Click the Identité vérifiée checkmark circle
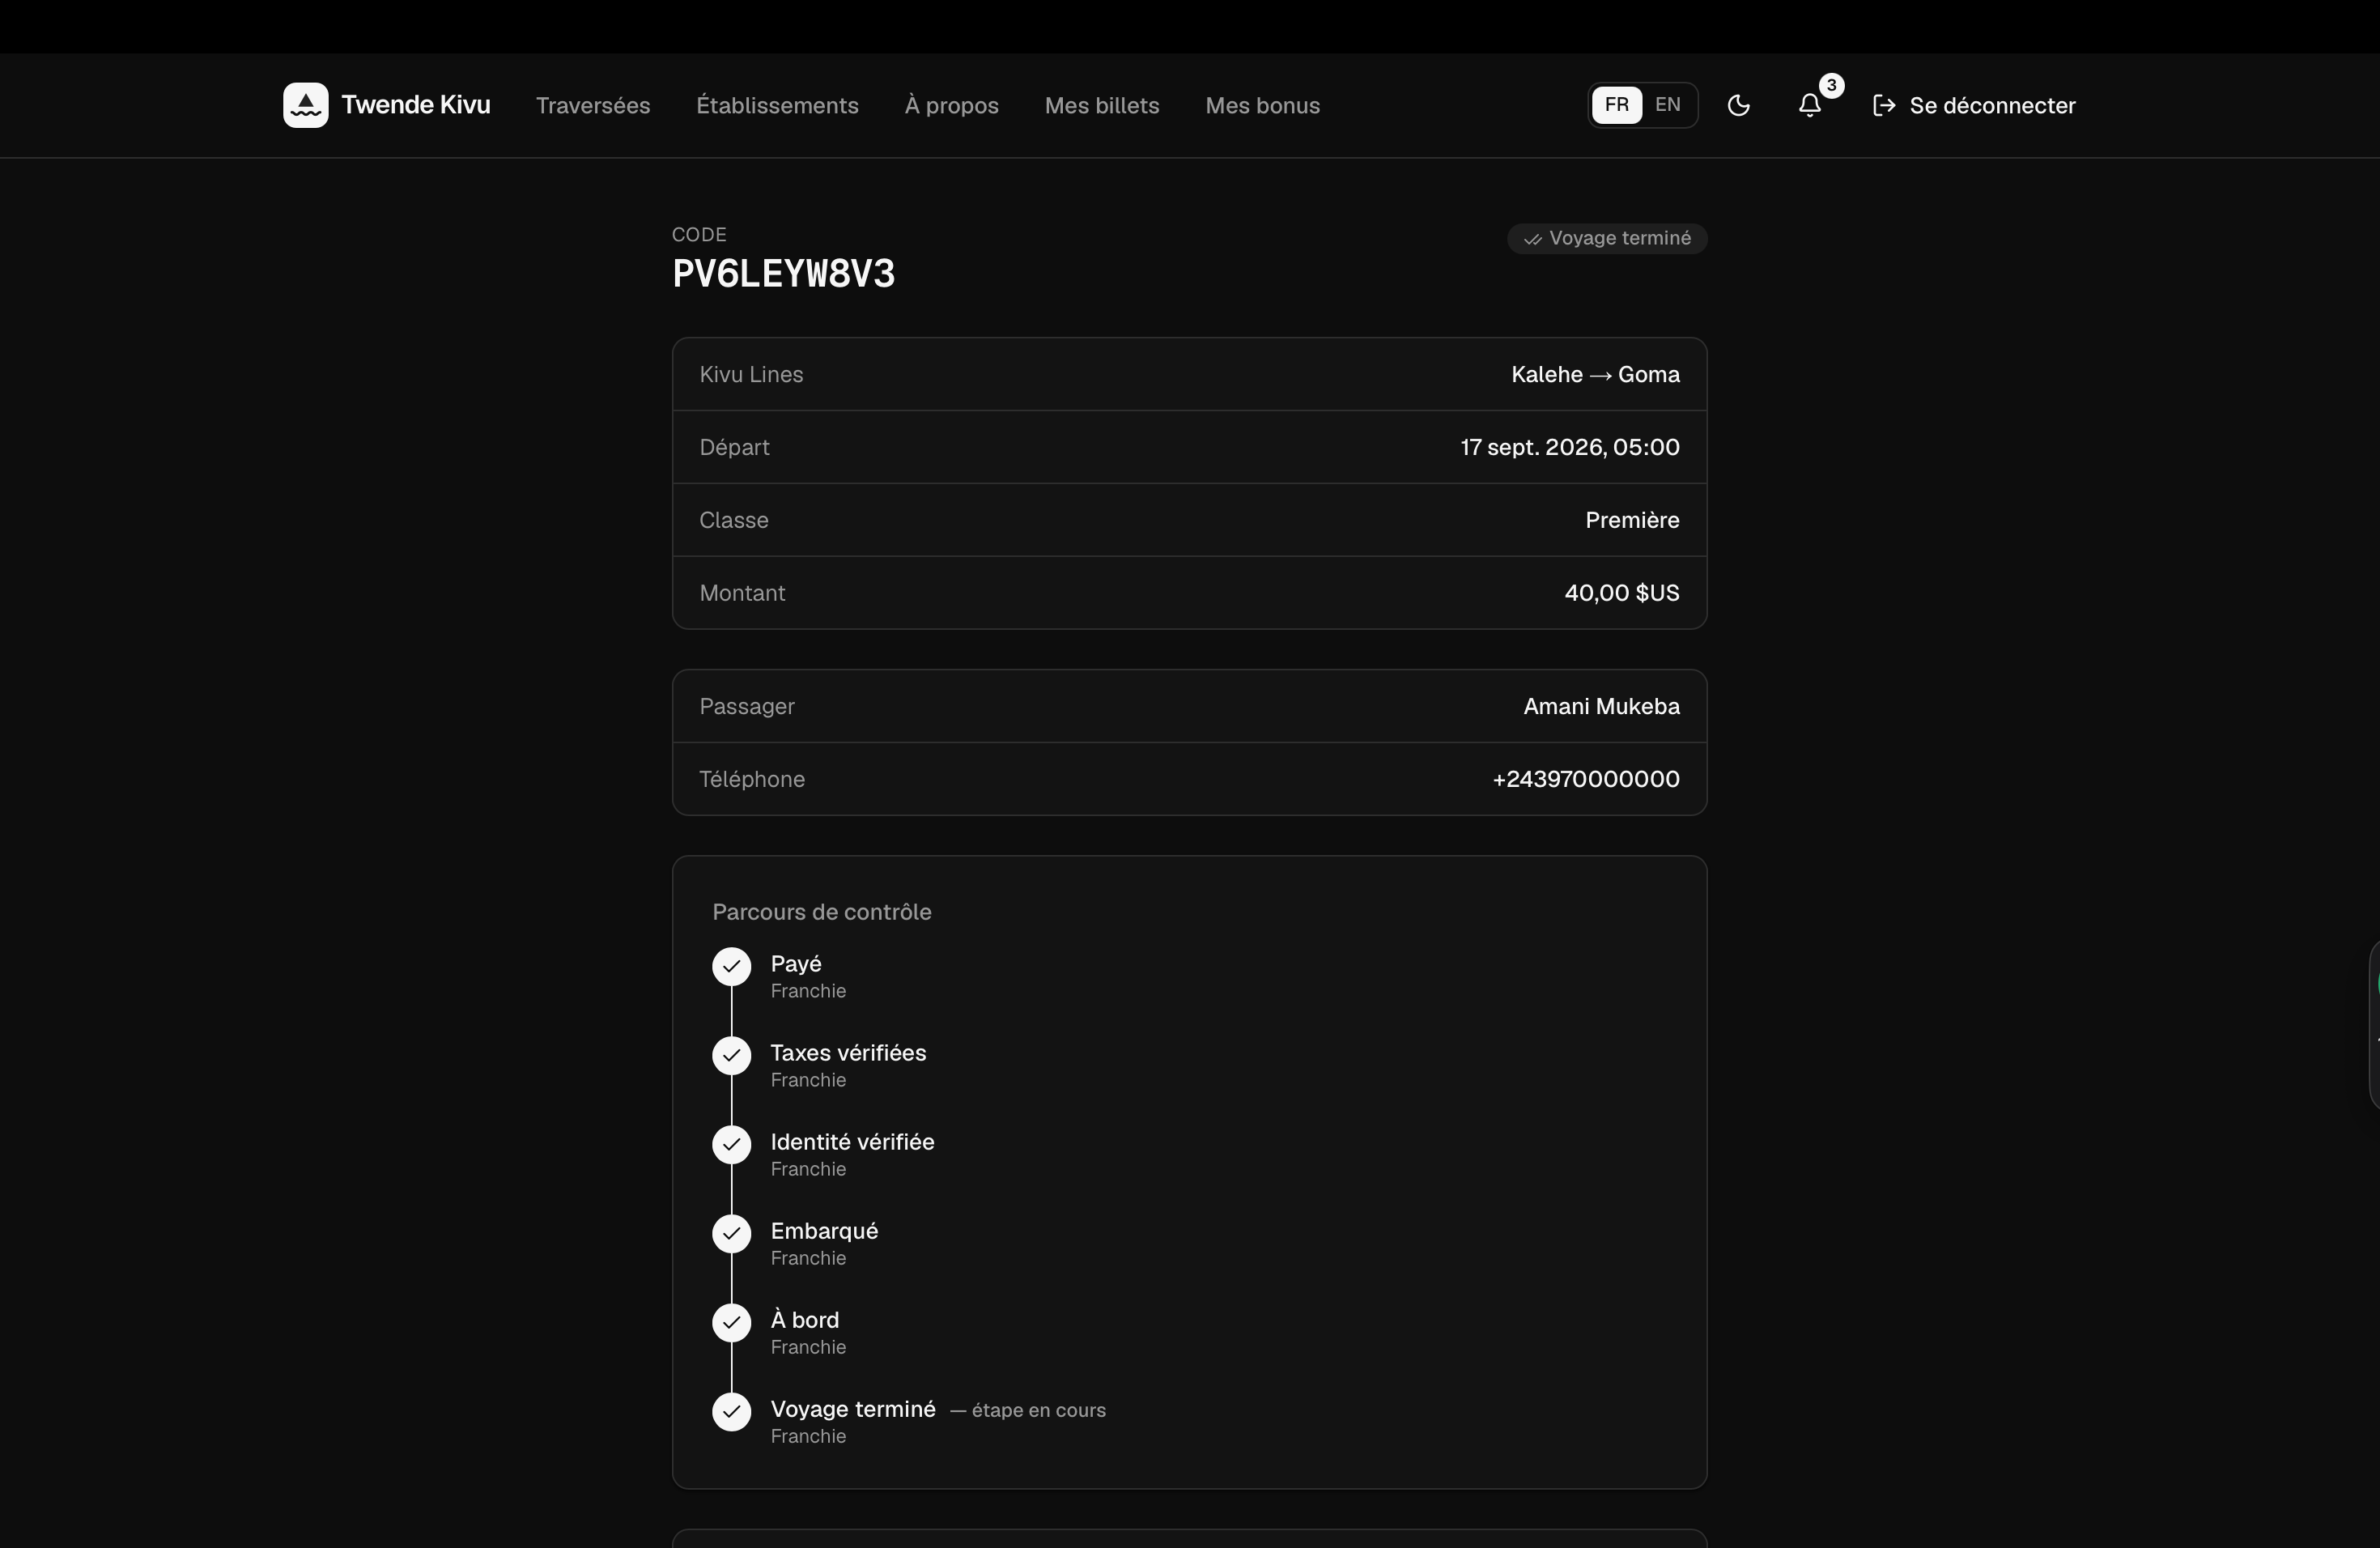Screen dimensions: 2380x1548 coord(731,1144)
